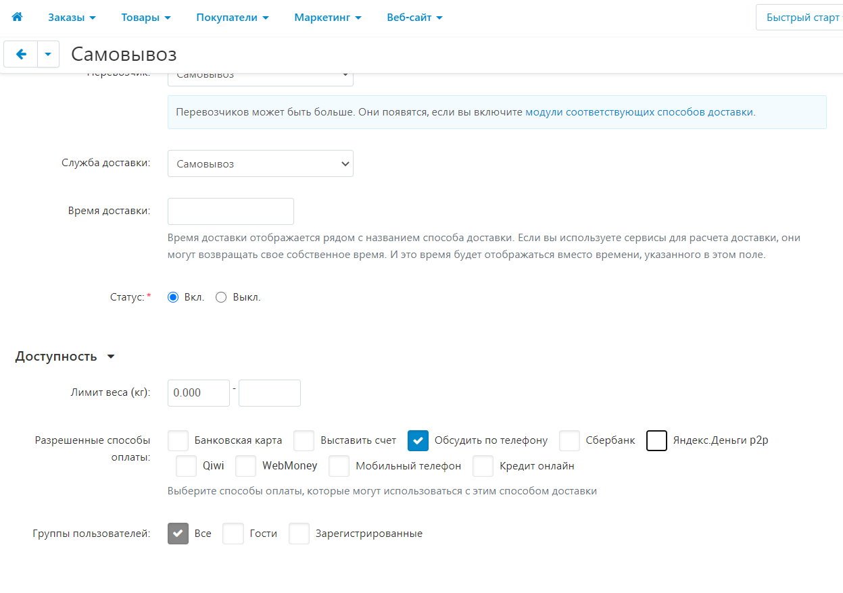Image resolution: width=843 pixels, height=593 pixels.
Task: Click the back arrow button
Action: 21,55
